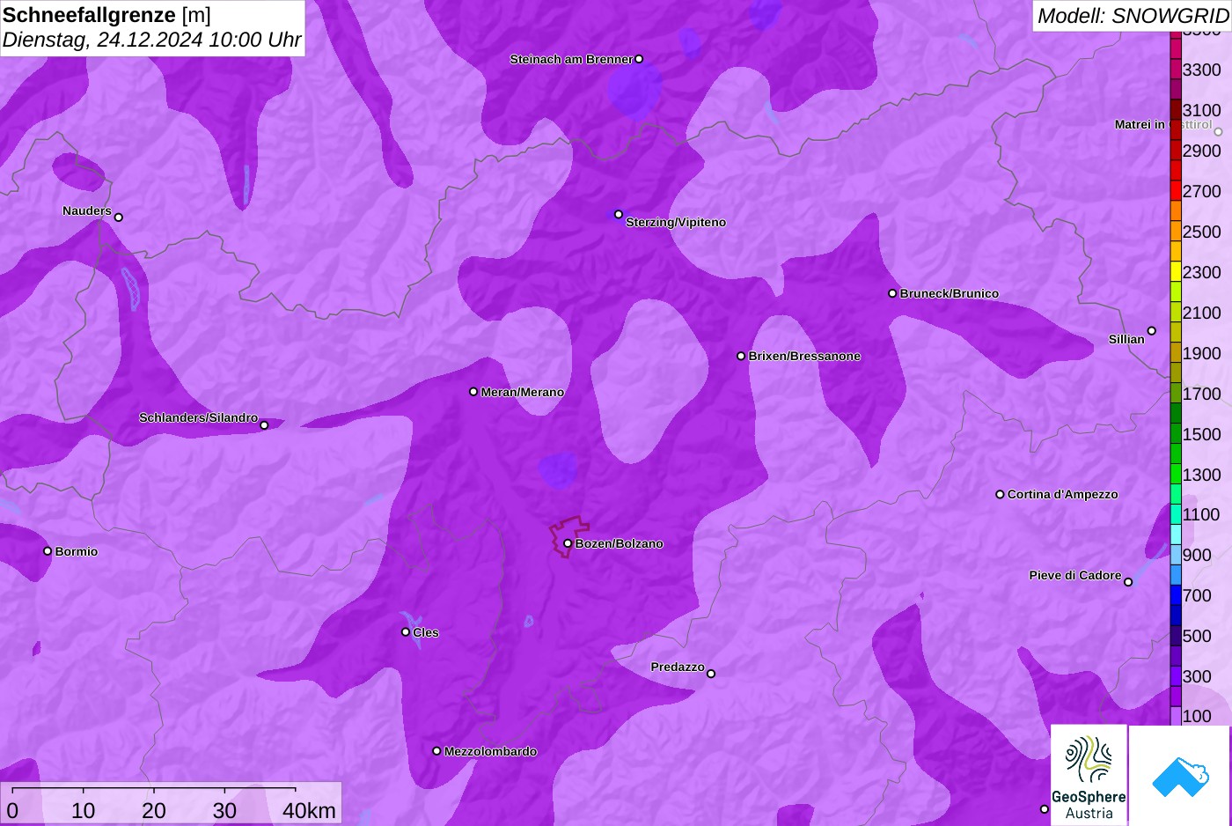Image resolution: width=1232 pixels, height=826 pixels.
Task: Click the Schlanders/Silandro label text
Action: tap(199, 417)
